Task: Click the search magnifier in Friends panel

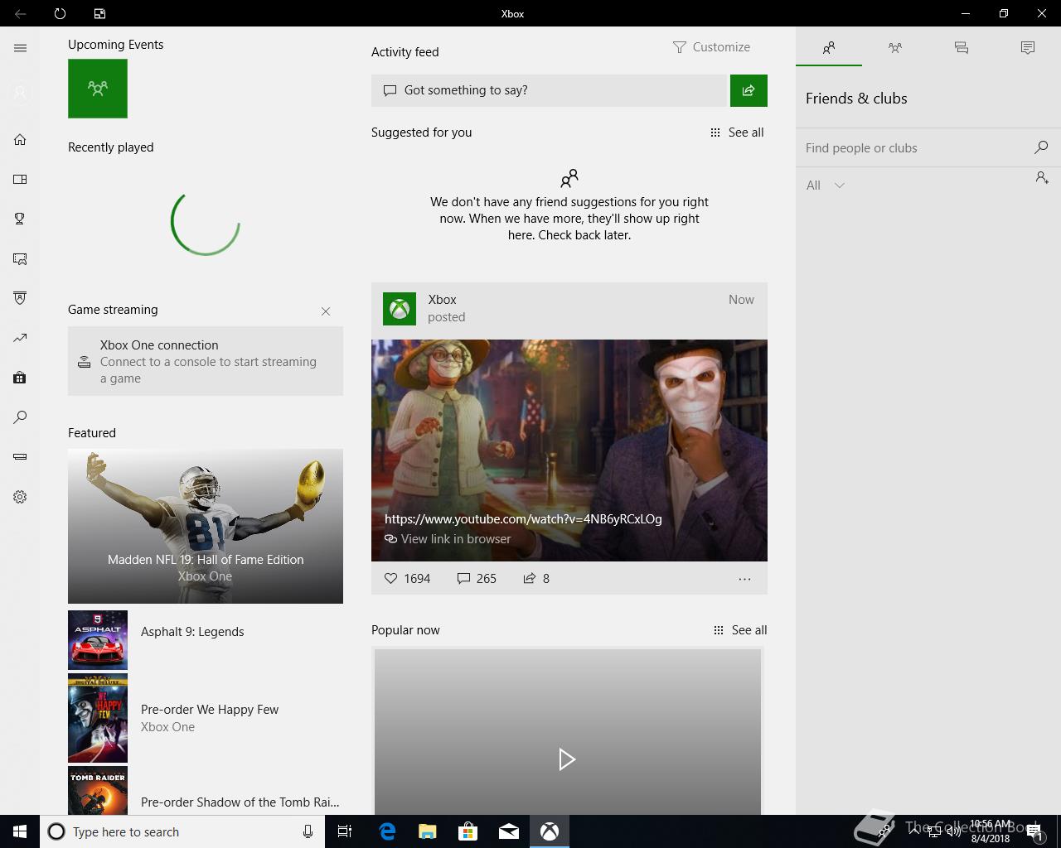Action: (x=1041, y=147)
